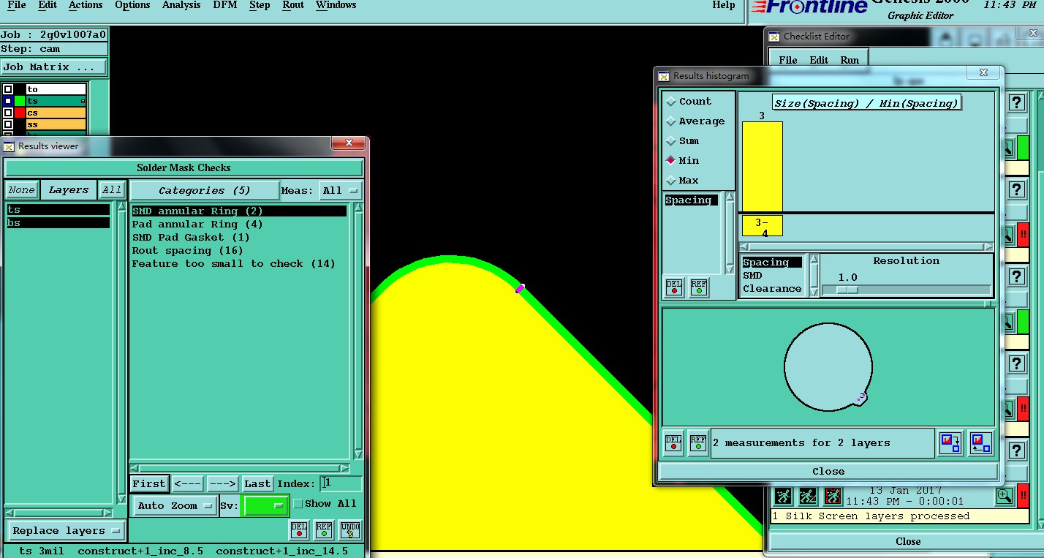The width and height of the screenshot is (1044, 558).
Task: Click the magnifier icon in Checklist Editor bottom row
Action: [x=1005, y=496]
